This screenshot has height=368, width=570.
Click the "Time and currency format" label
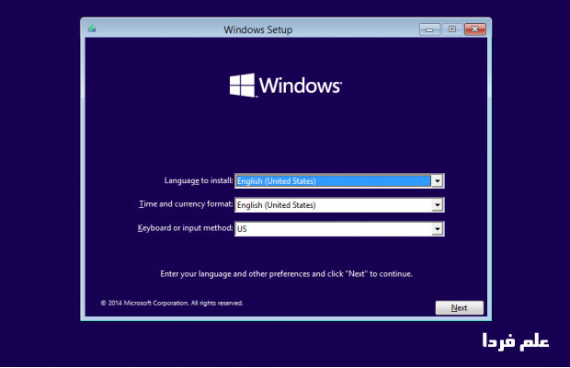(x=187, y=205)
